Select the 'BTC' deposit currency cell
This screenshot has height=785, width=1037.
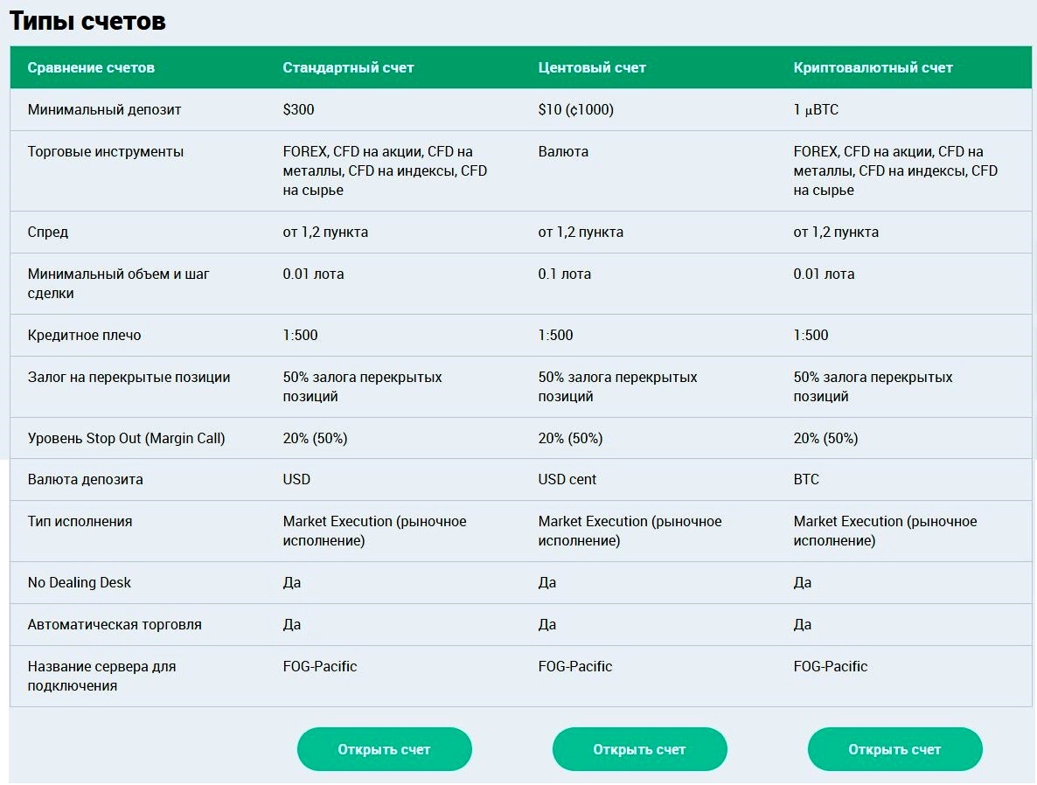[x=806, y=479]
